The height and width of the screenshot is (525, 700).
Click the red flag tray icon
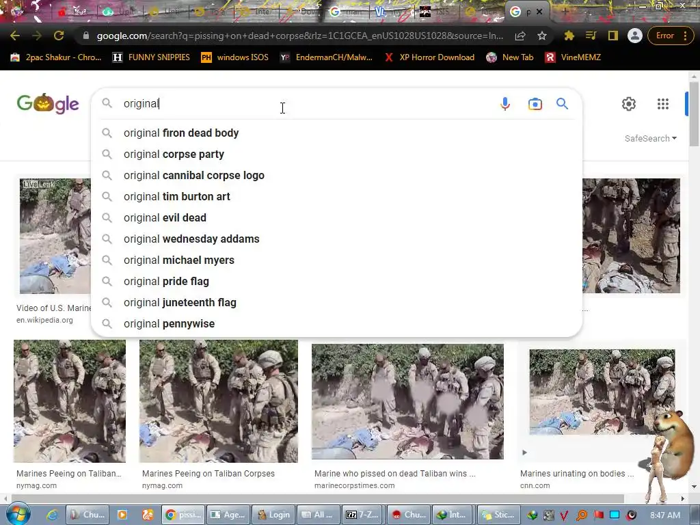click(x=599, y=515)
